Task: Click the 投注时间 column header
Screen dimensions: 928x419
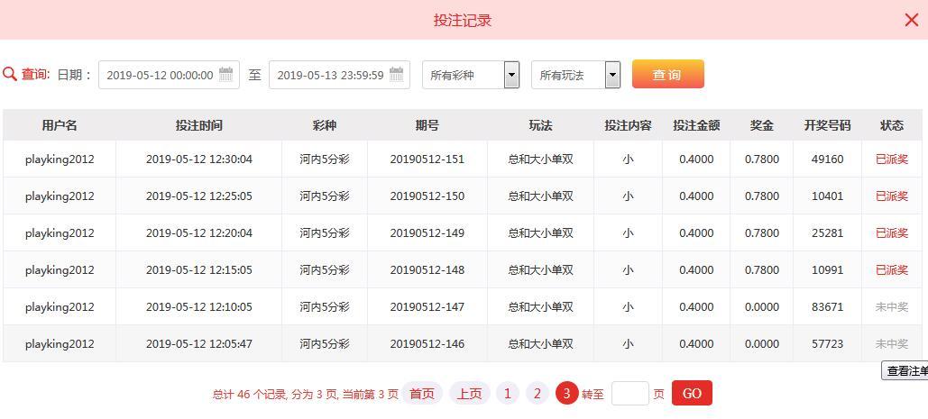Action: (198, 125)
